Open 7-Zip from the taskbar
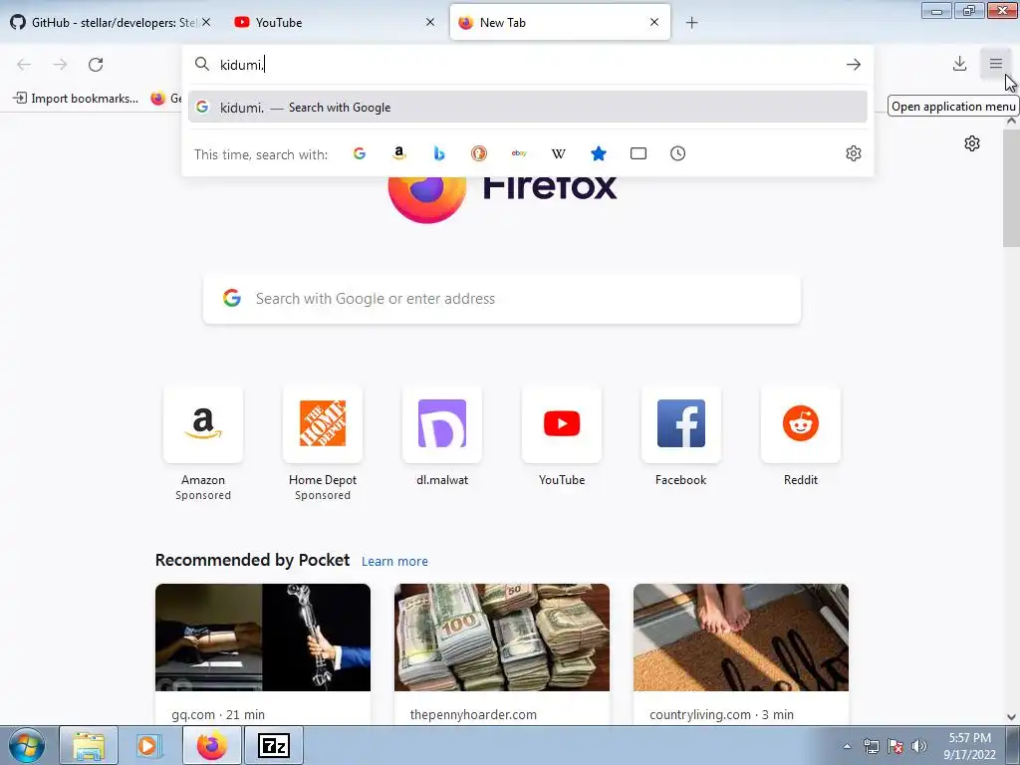 coord(274,745)
